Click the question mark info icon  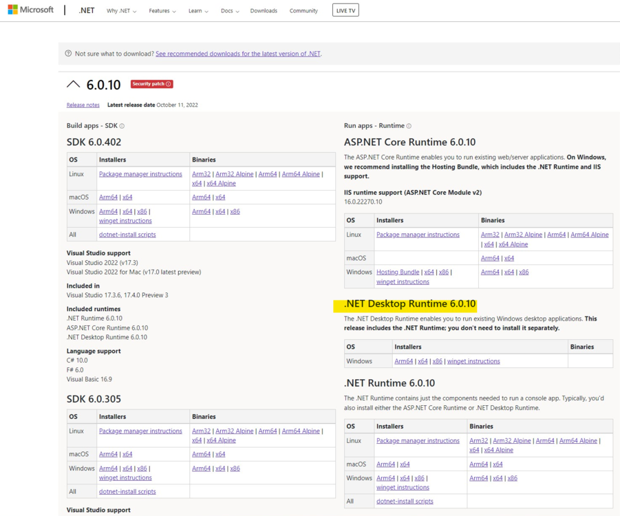coord(68,54)
